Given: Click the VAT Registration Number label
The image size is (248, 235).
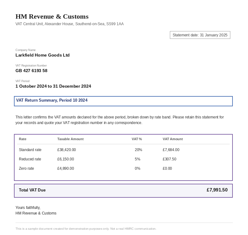Looking at the screenshot, I should pos(31,66).
